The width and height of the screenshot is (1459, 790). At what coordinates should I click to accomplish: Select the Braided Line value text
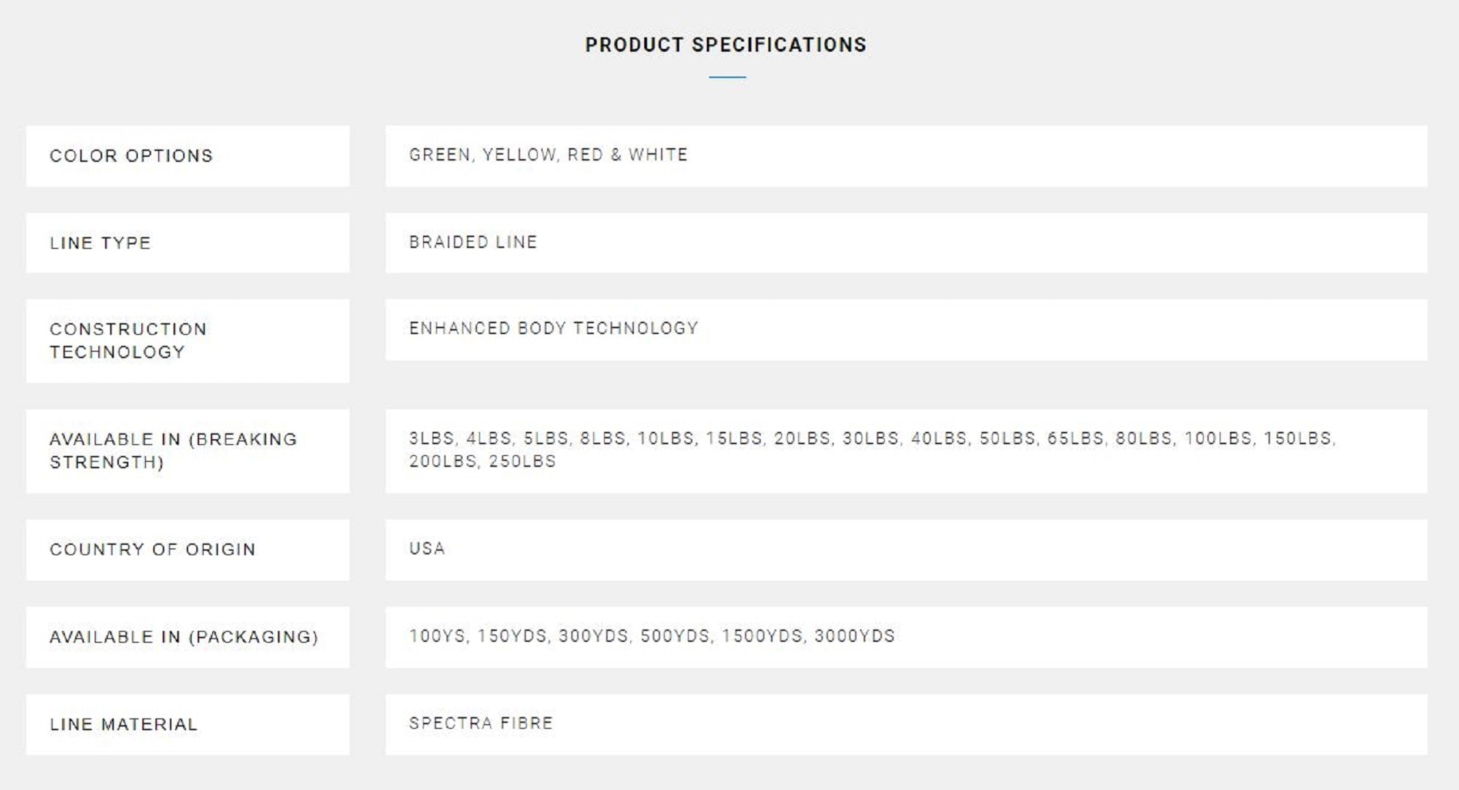473,242
